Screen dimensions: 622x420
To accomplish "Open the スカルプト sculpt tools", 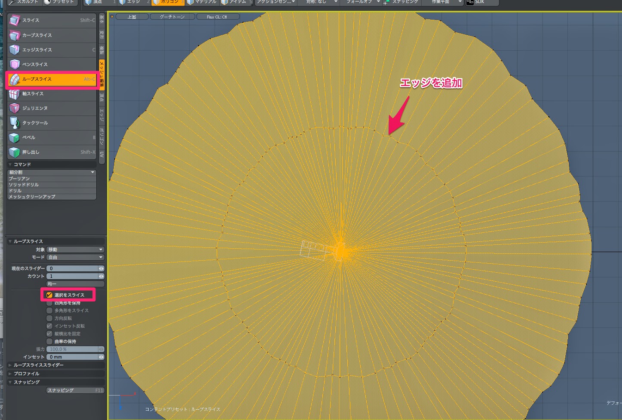I will (x=24, y=2).
